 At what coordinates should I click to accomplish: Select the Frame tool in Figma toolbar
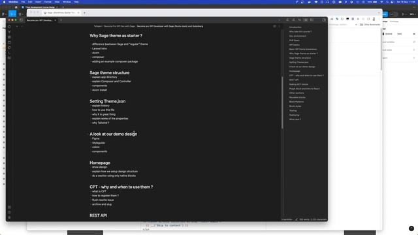(x=20, y=14)
